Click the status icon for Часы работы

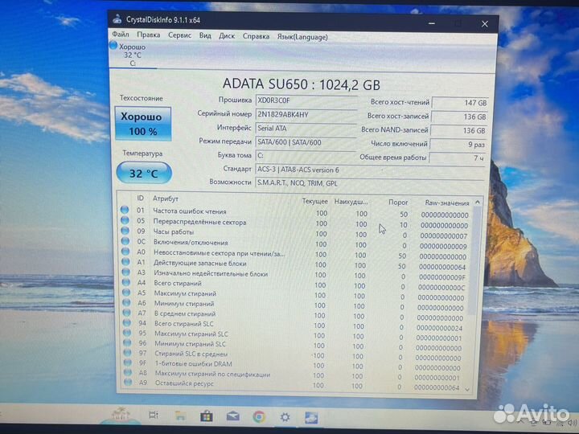[x=125, y=231]
